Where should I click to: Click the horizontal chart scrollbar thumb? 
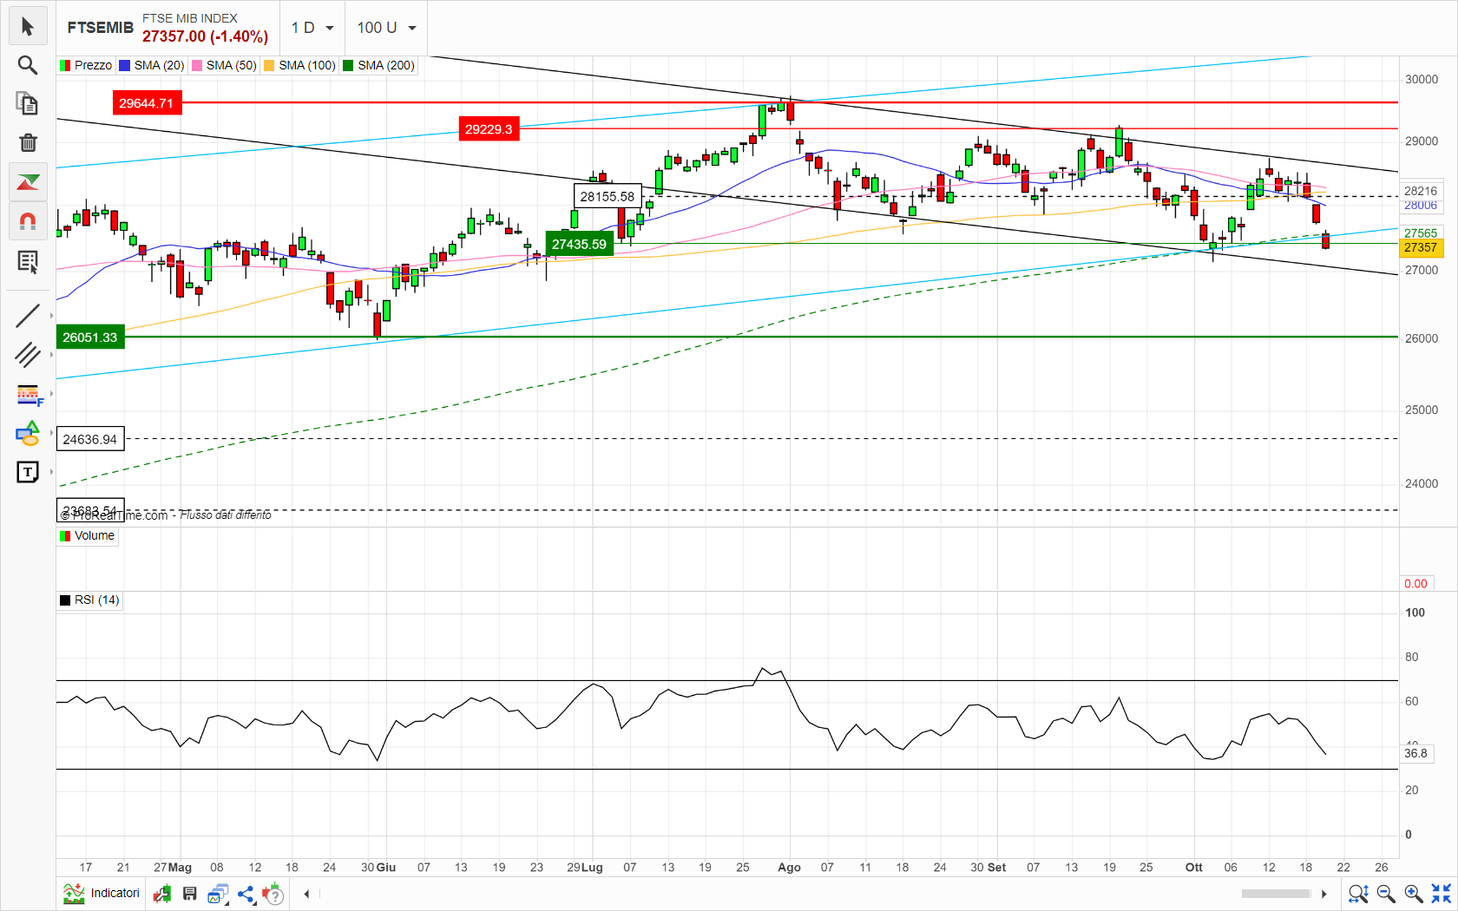pos(1276,894)
